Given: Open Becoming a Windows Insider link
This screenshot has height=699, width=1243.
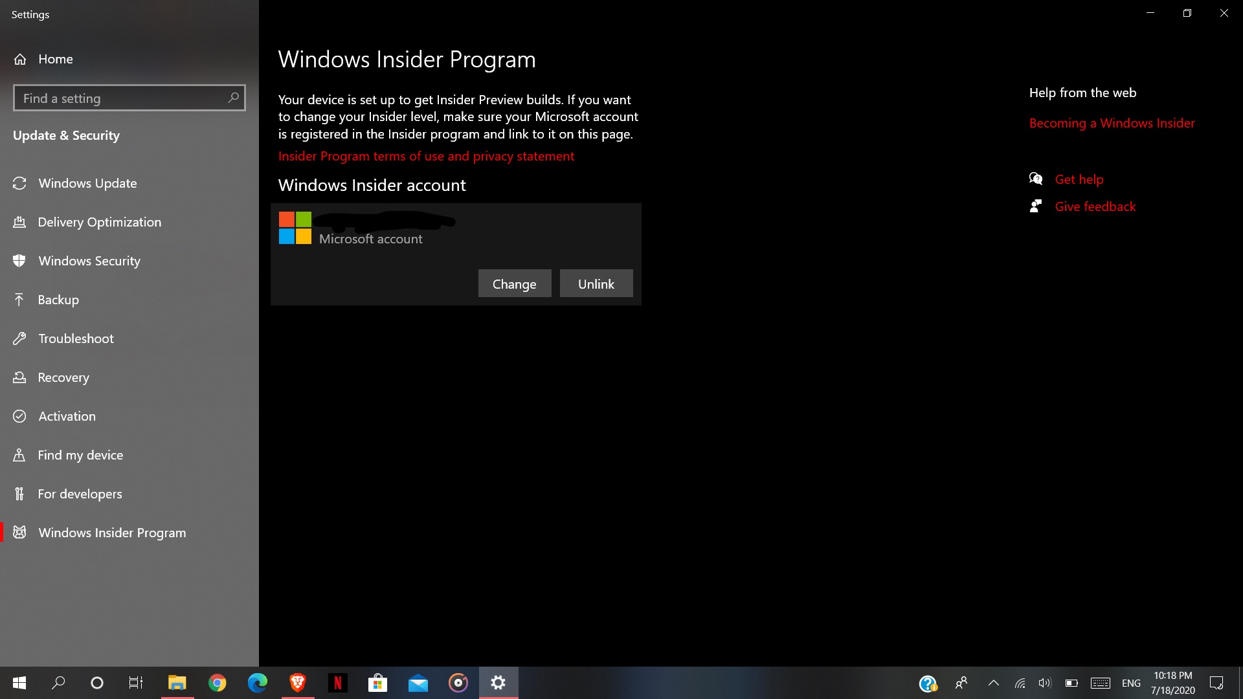Looking at the screenshot, I should click(x=1112, y=123).
